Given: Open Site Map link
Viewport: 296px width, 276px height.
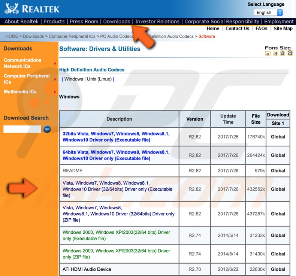Looking at the screenshot, I should point(283,28).
